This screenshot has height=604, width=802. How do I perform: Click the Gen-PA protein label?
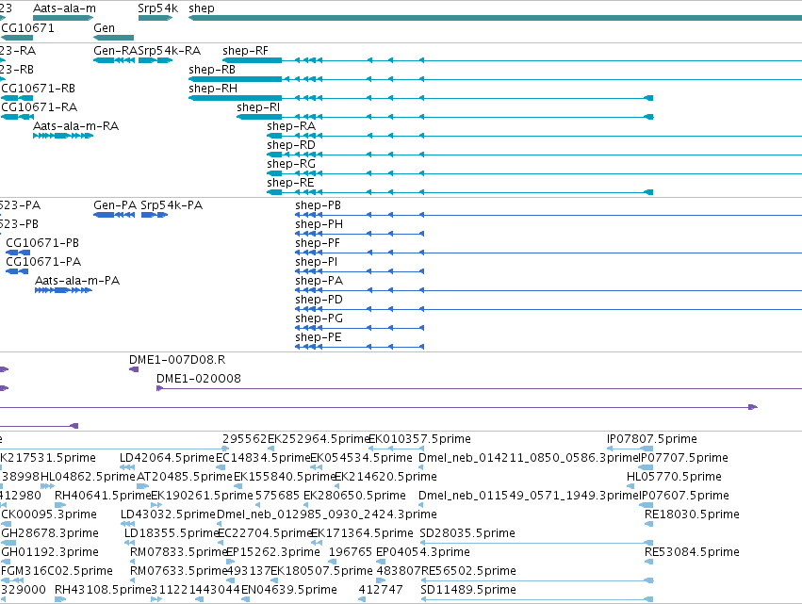pyautogui.click(x=115, y=205)
